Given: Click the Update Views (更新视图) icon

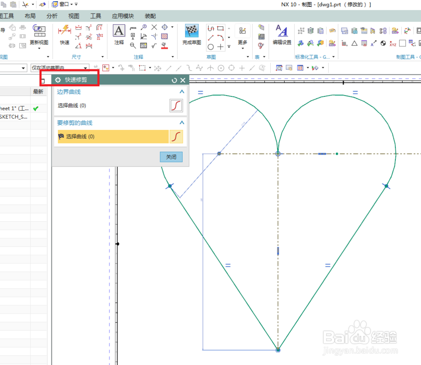Looking at the screenshot, I should (x=39, y=30).
